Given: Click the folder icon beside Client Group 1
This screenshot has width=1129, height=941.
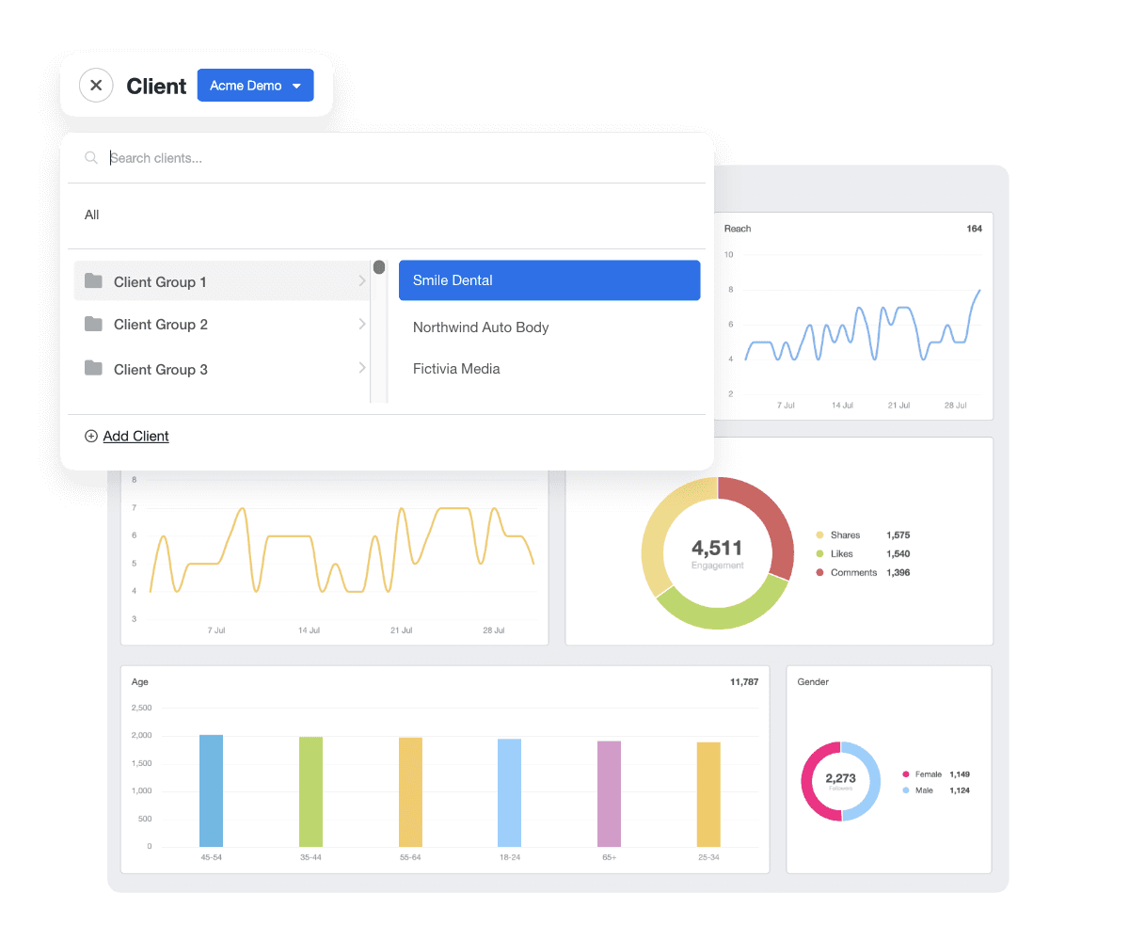Looking at the screenshot, I should point(94,281).
